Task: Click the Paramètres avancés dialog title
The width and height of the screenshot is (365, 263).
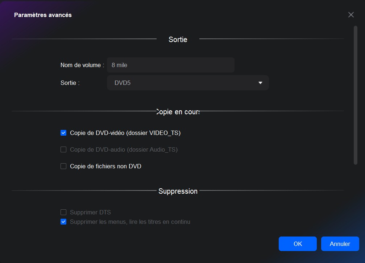Action: tap(43, 15)
